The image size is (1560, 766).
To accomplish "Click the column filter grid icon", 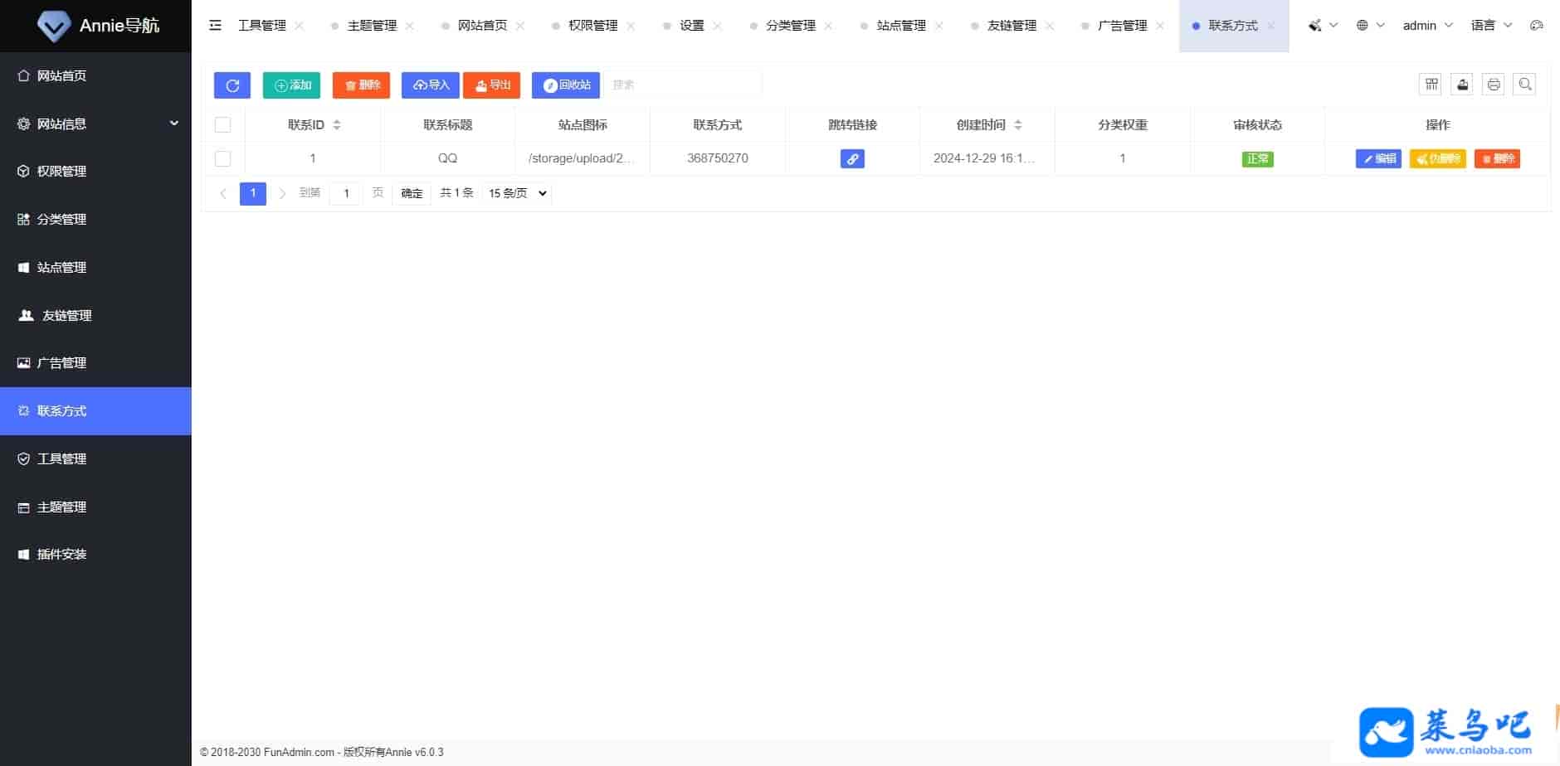I will pos(1431,85).
